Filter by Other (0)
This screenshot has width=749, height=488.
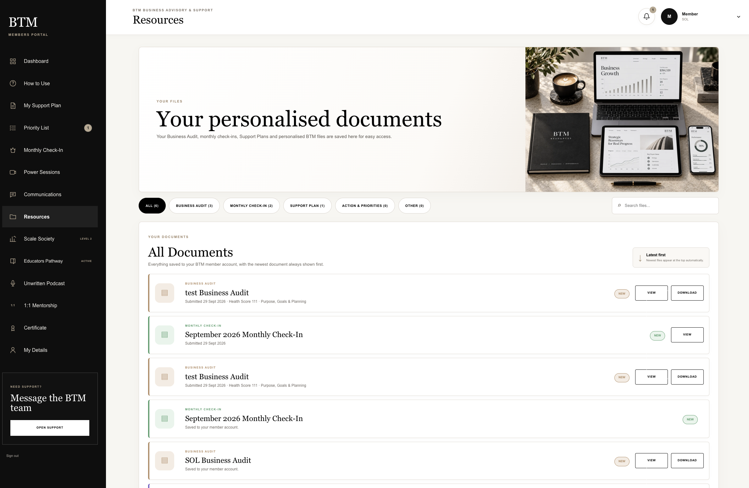click(414, 206)
